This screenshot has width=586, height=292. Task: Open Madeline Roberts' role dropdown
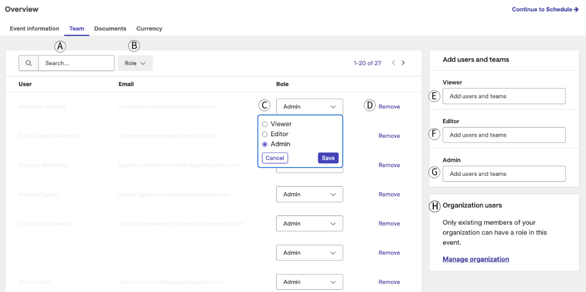pos(309,107)
